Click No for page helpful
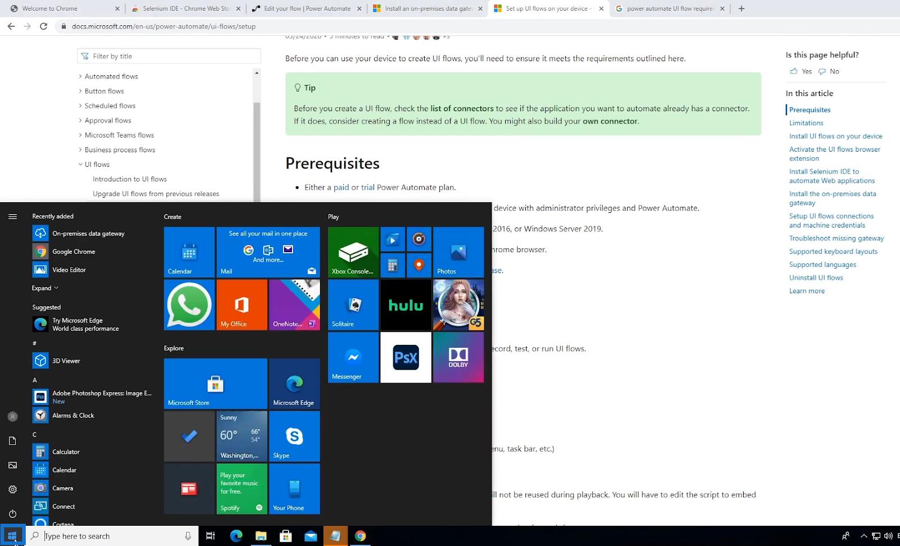Screen dimensions: 900x546 pos(829,71)
